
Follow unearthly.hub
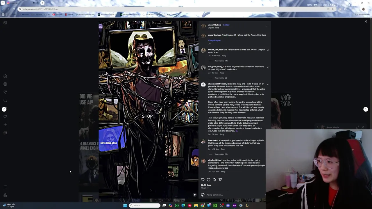(x=226, y=25)
